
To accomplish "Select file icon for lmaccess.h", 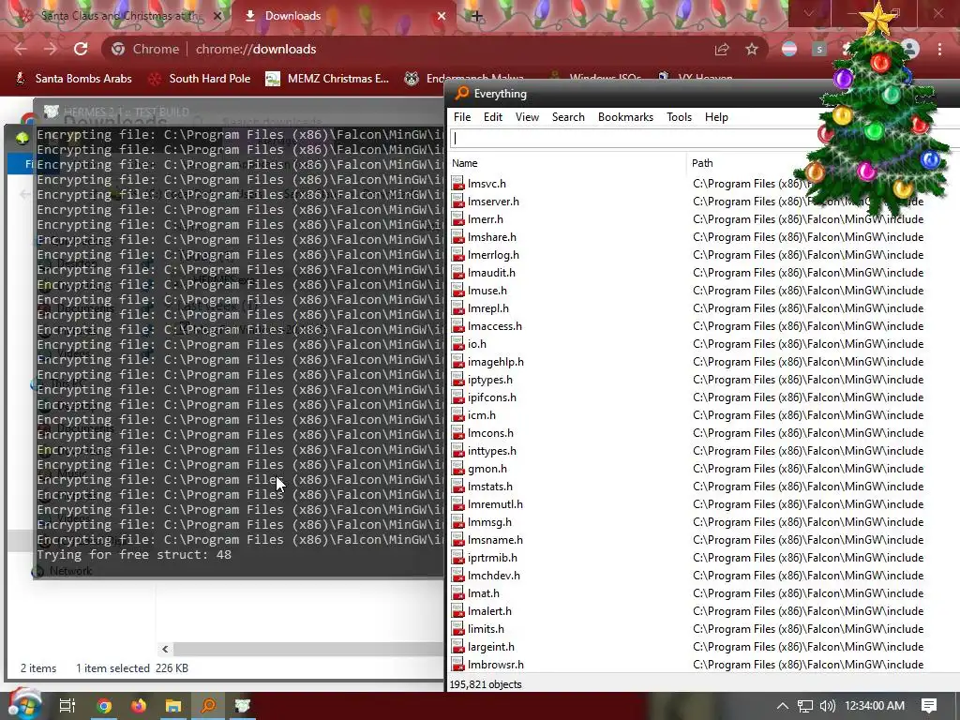I will (x=457, y=325).
